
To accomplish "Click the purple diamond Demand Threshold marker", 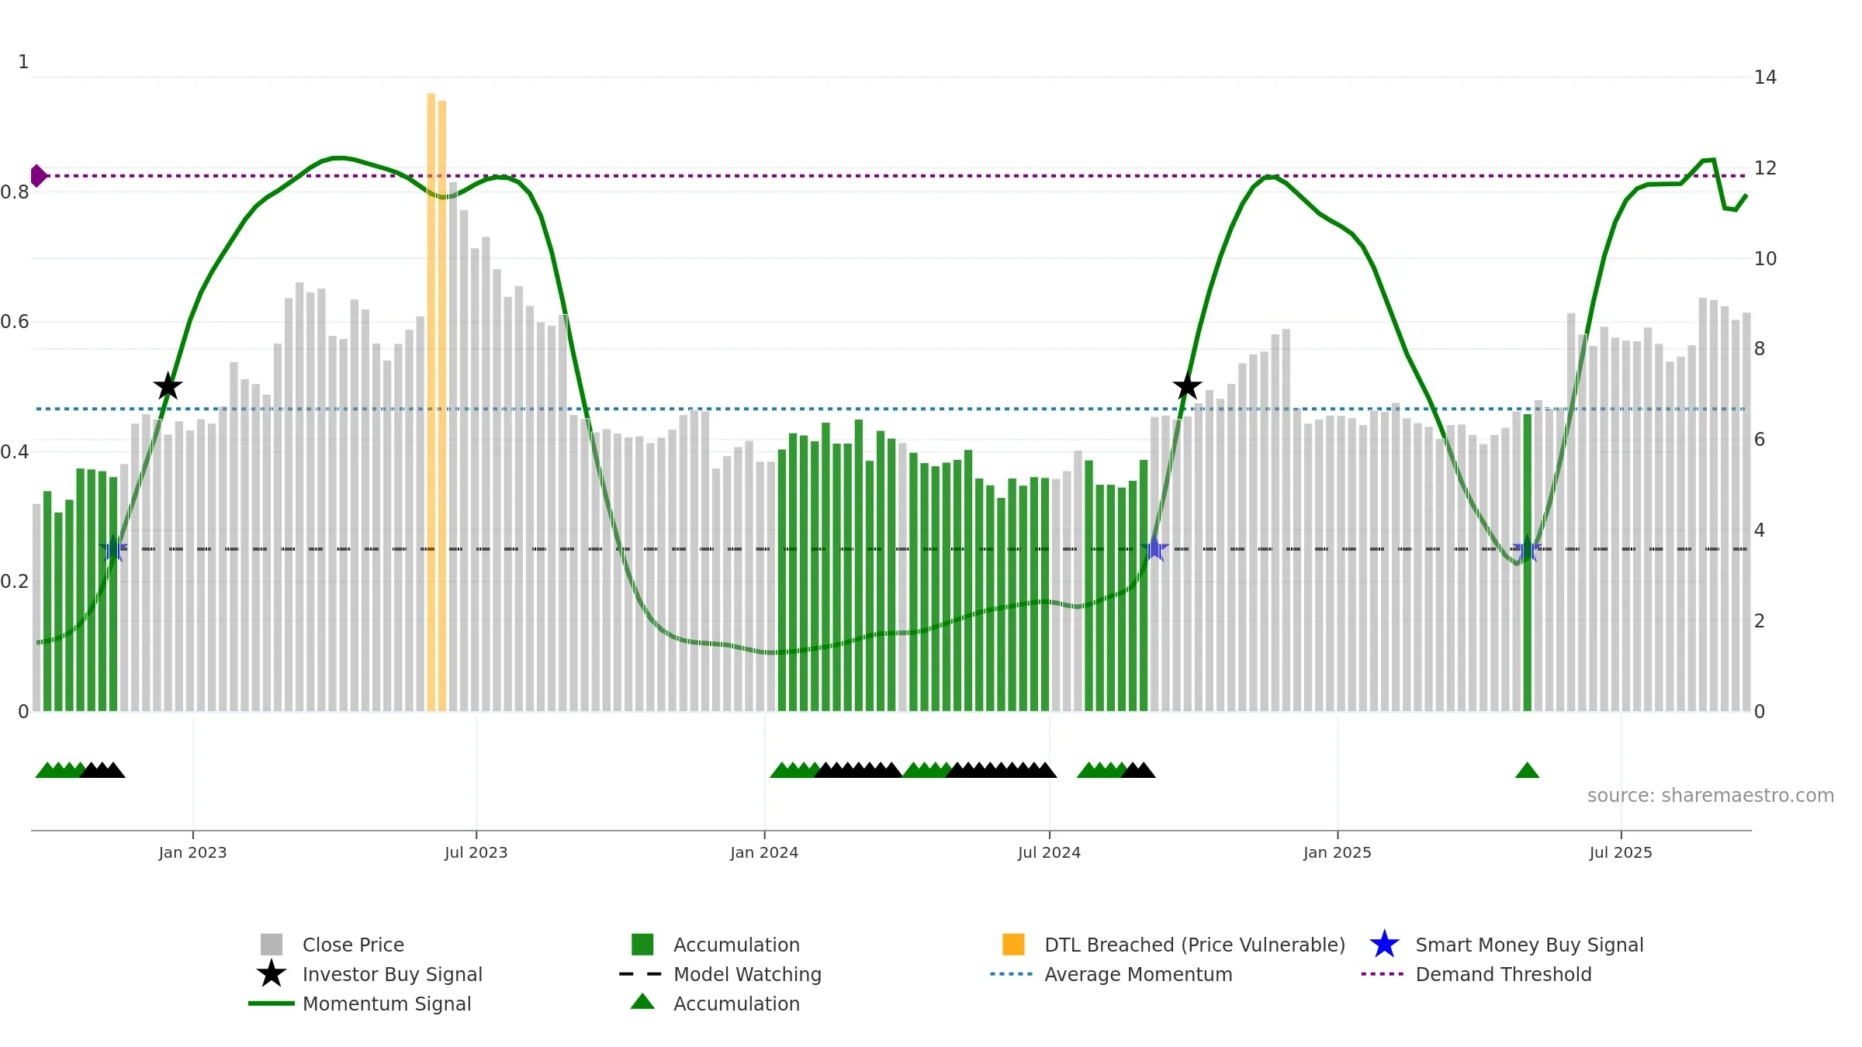I will point(38,176).
